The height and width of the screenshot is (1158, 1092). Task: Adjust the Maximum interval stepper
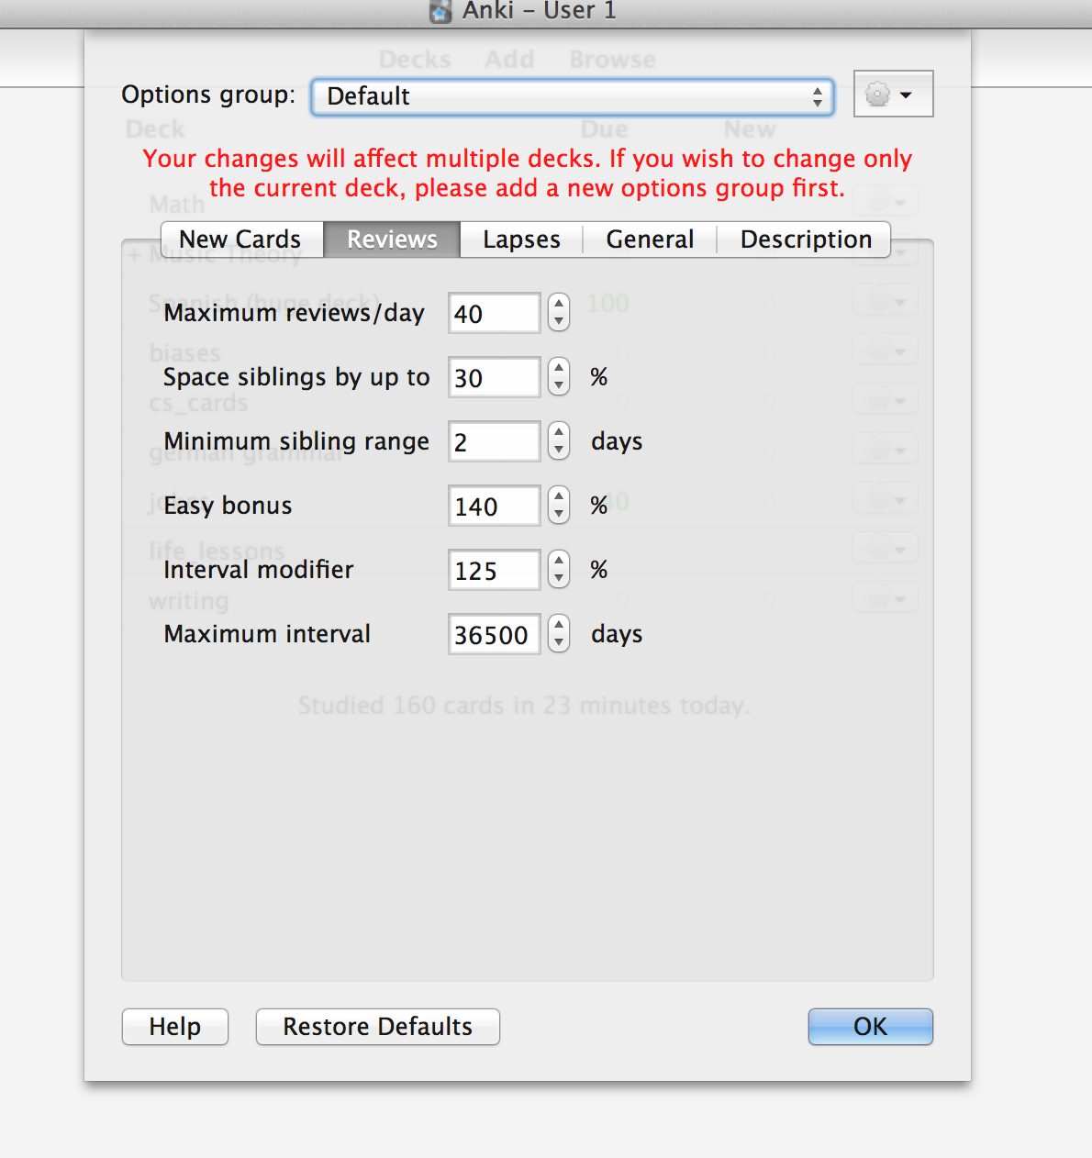[559, 634]
